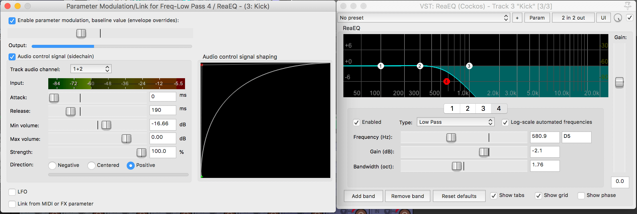Click the red start point in shaping graph

[202, 65]
